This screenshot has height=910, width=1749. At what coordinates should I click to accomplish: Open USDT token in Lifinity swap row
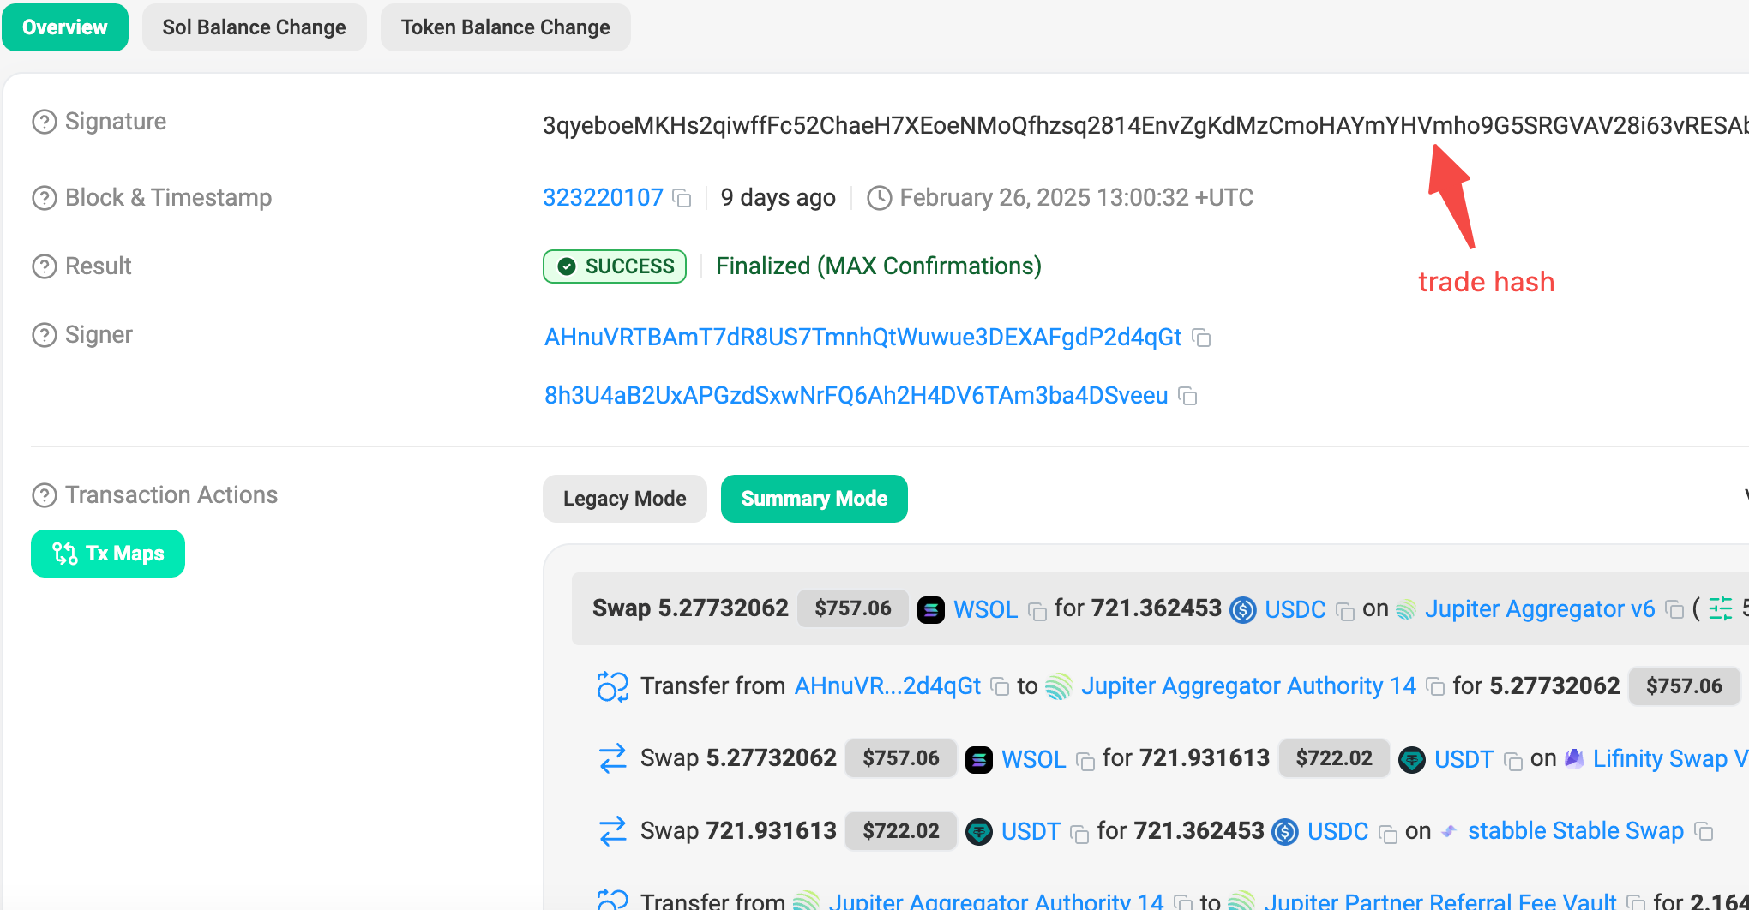(1464, 760)
